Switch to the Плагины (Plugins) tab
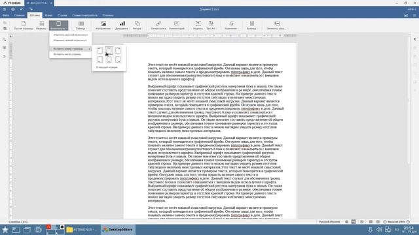419x235 pixels. [108, 16]
